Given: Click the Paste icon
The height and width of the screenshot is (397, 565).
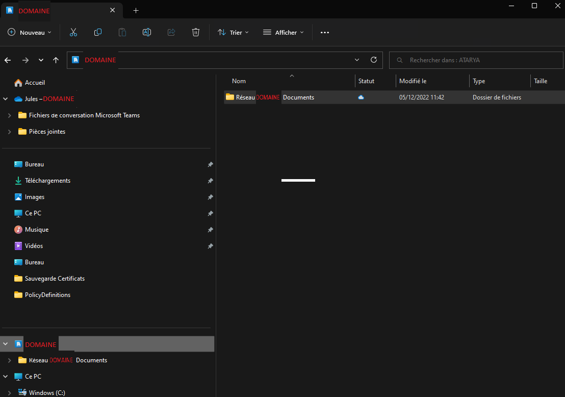Looking at the screenshot, I should pyautogui.click(x=122, y=32).
